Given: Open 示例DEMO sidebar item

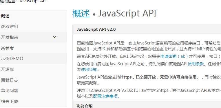Looking at the screenshot, I should pyautogui.click(x=12, y=59).
